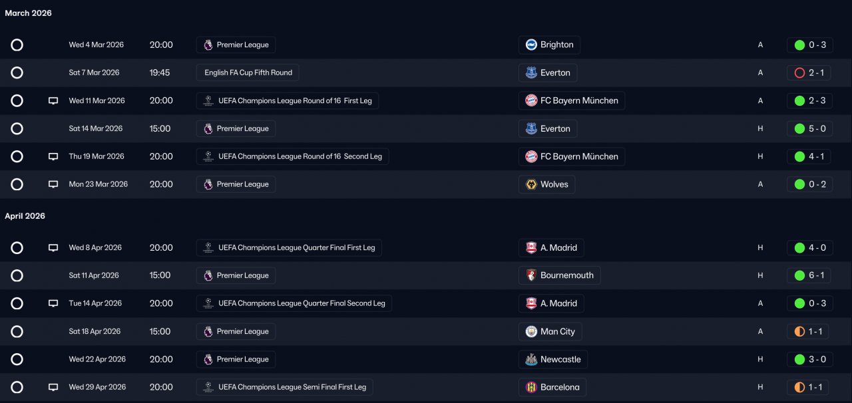Open the 6 - 1 match result
Viewport: 852px width, 403px height.
click(x=817, y=275)
